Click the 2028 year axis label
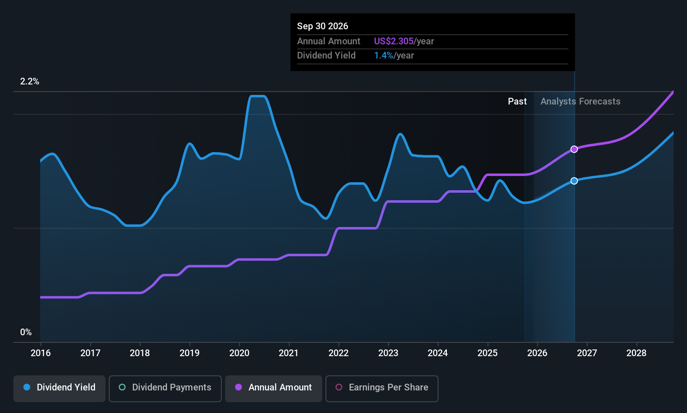 click(x=636, y=353)
